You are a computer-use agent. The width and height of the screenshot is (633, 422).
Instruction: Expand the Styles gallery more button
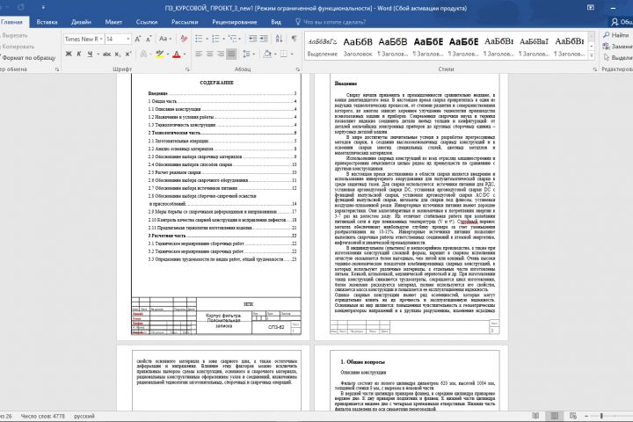[592, 55]
